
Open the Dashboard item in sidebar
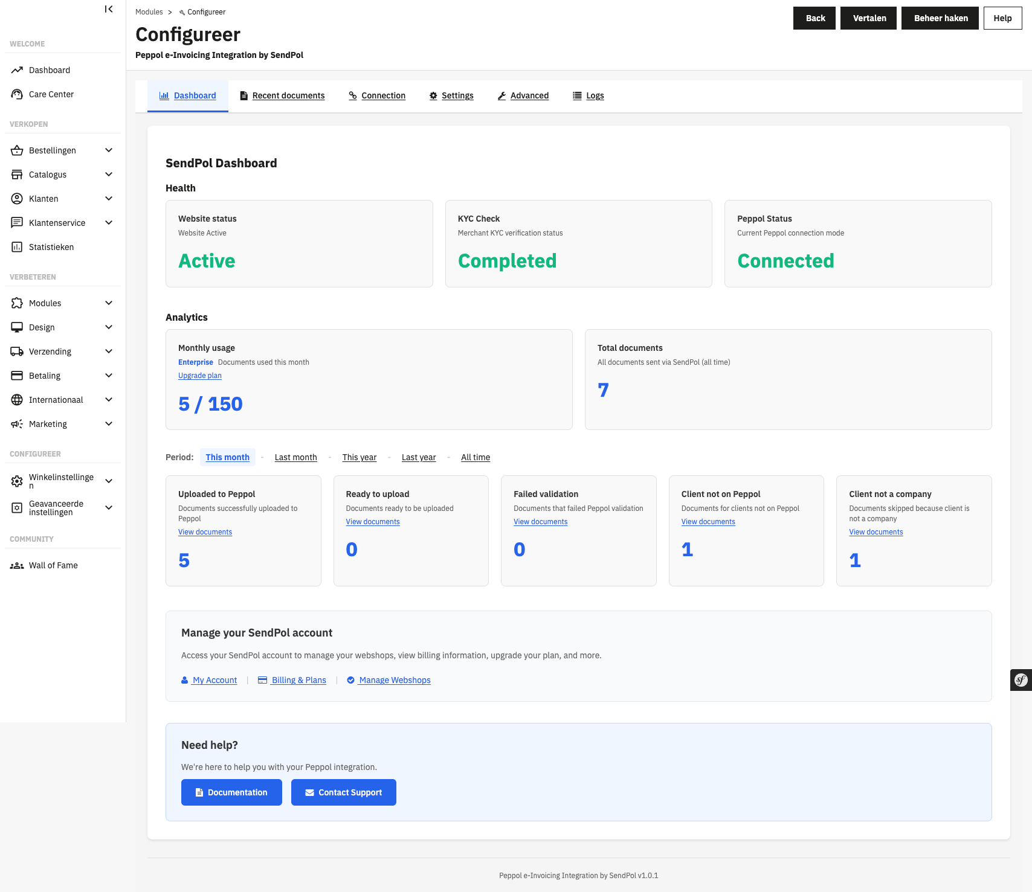pos(49,70)
